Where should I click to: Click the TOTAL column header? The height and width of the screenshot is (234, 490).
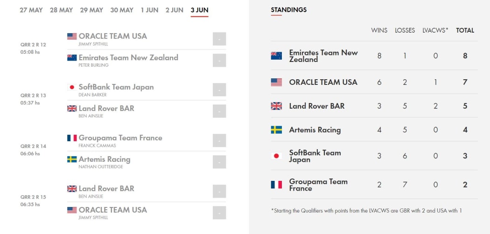point(465,30)
